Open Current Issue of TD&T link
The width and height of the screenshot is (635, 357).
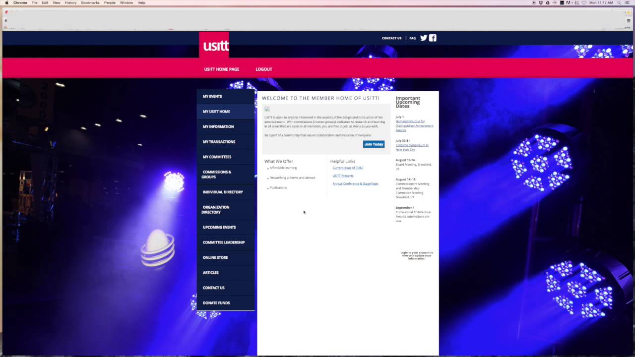[348, 168]
